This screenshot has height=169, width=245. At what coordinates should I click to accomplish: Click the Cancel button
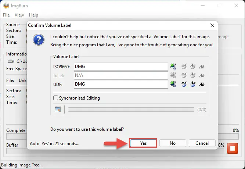click(x=202, y=143)
